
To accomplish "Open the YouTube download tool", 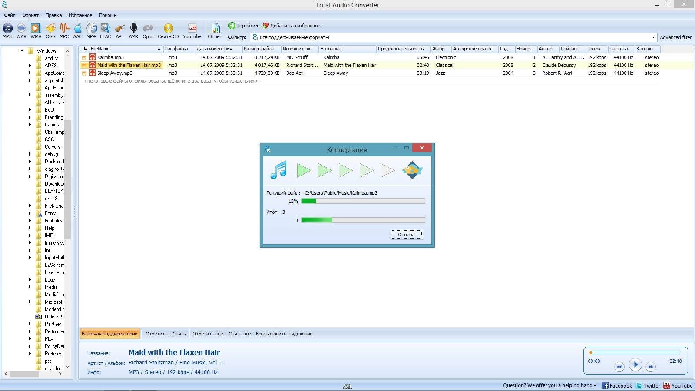I will [x=192, y=31].
